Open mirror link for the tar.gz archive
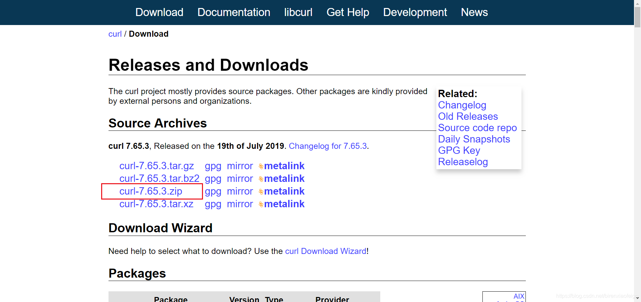The width and height of the screenshot is (641, 302). pyautogui.click(x=240, y=166)
